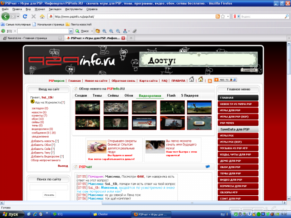Viewport: 291px width, 218px height.
Task: Reload the page with the refresh icon
Action: click(x=25, y=16)
